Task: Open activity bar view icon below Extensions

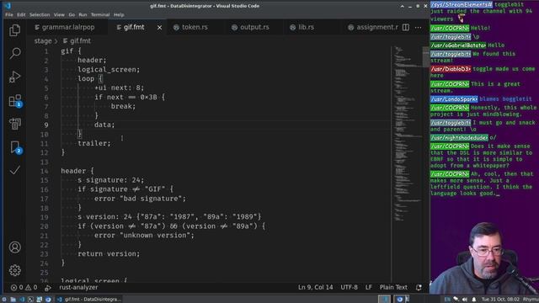Action: [x=15, y=124]
